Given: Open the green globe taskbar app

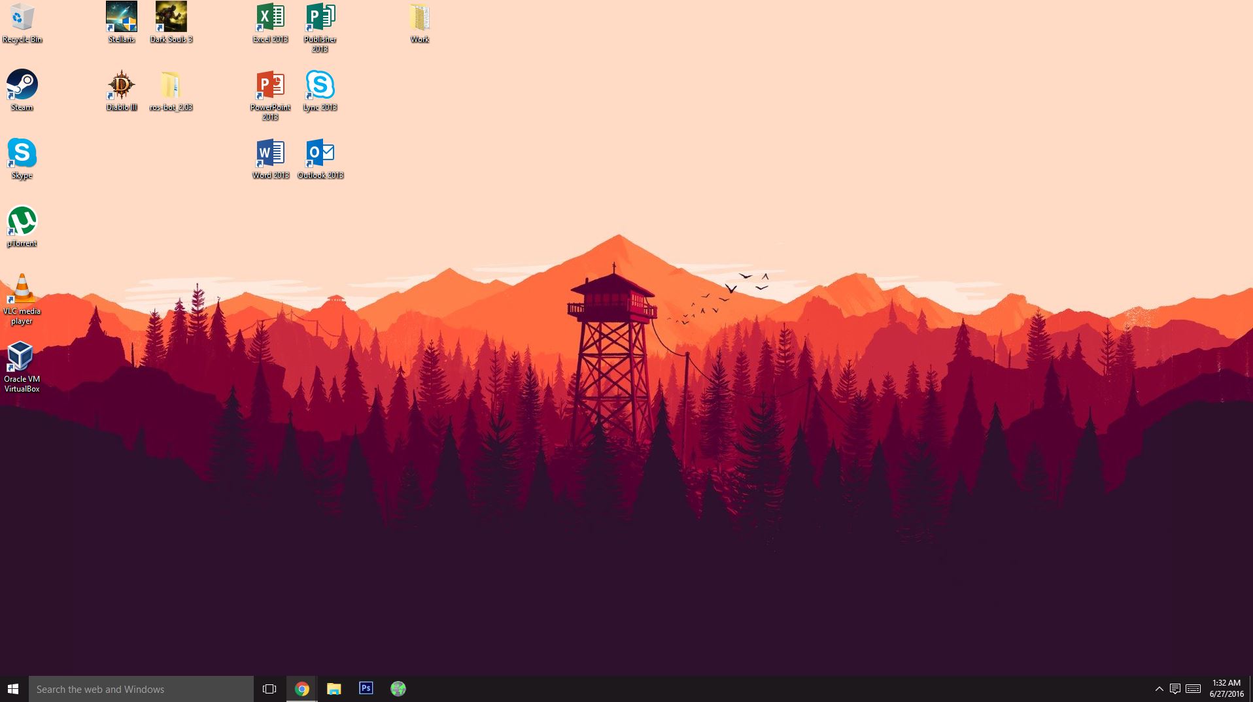Looking at the screenshot, I should 398,689.
